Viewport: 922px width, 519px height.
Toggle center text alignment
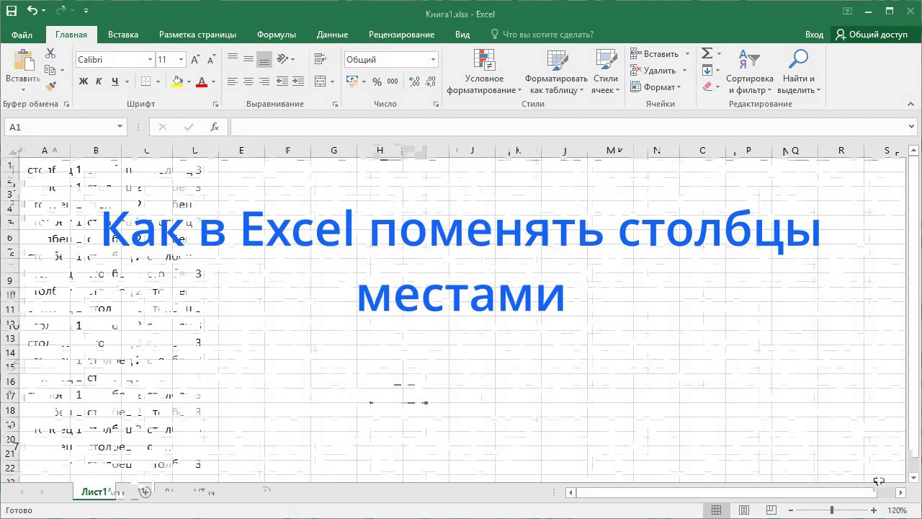[x=249, y=81]
